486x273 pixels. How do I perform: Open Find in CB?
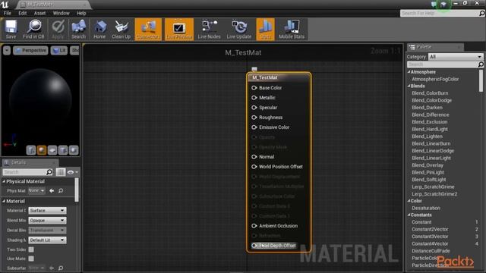point(33,30)
